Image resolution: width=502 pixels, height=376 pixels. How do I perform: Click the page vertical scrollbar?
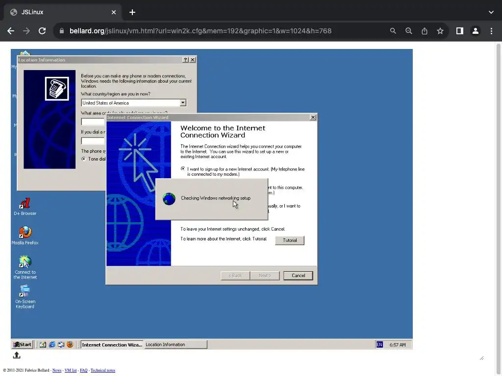click(x=499, y=208)
